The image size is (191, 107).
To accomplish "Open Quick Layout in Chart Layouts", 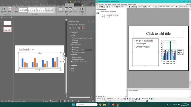I will [9, 10].
